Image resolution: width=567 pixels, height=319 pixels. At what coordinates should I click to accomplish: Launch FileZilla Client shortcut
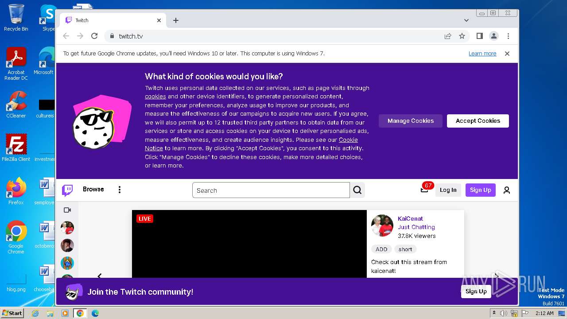[x=16, y=148]
